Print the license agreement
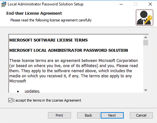The width and height of the screenshot is (157, 123). pyautogui.click(x=59, y=115)
